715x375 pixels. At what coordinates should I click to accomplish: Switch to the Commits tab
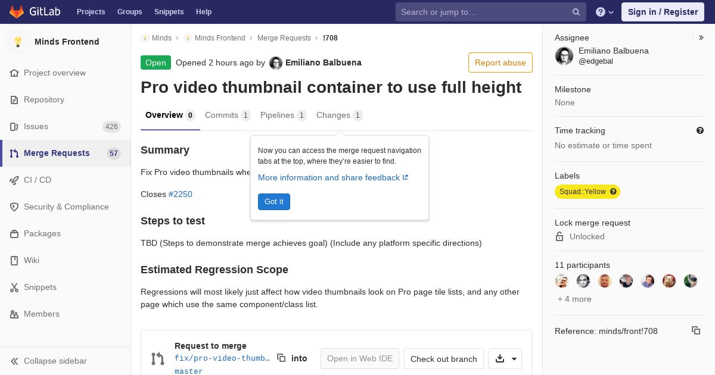[228, 115]
